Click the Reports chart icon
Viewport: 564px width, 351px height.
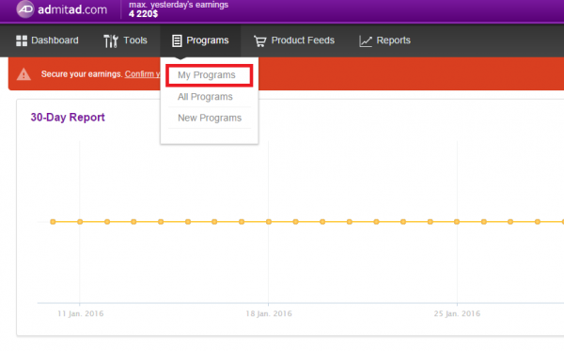coord(365,41)
